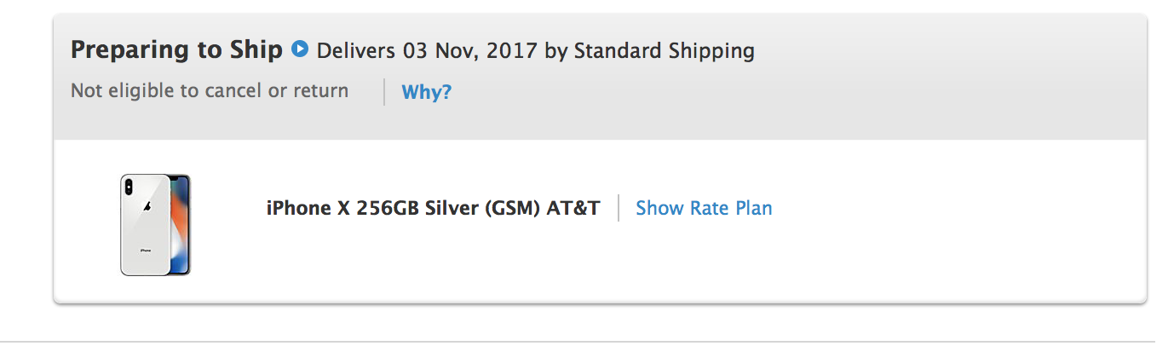Screen dimensions: 1174x346
Task: Click the divider line before the Why? link
Action: pos(384,92)
